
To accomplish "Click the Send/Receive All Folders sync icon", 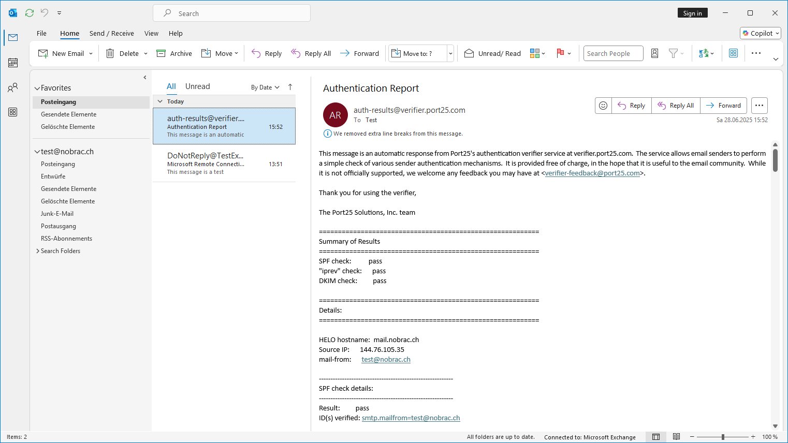I will coord(30,13).
